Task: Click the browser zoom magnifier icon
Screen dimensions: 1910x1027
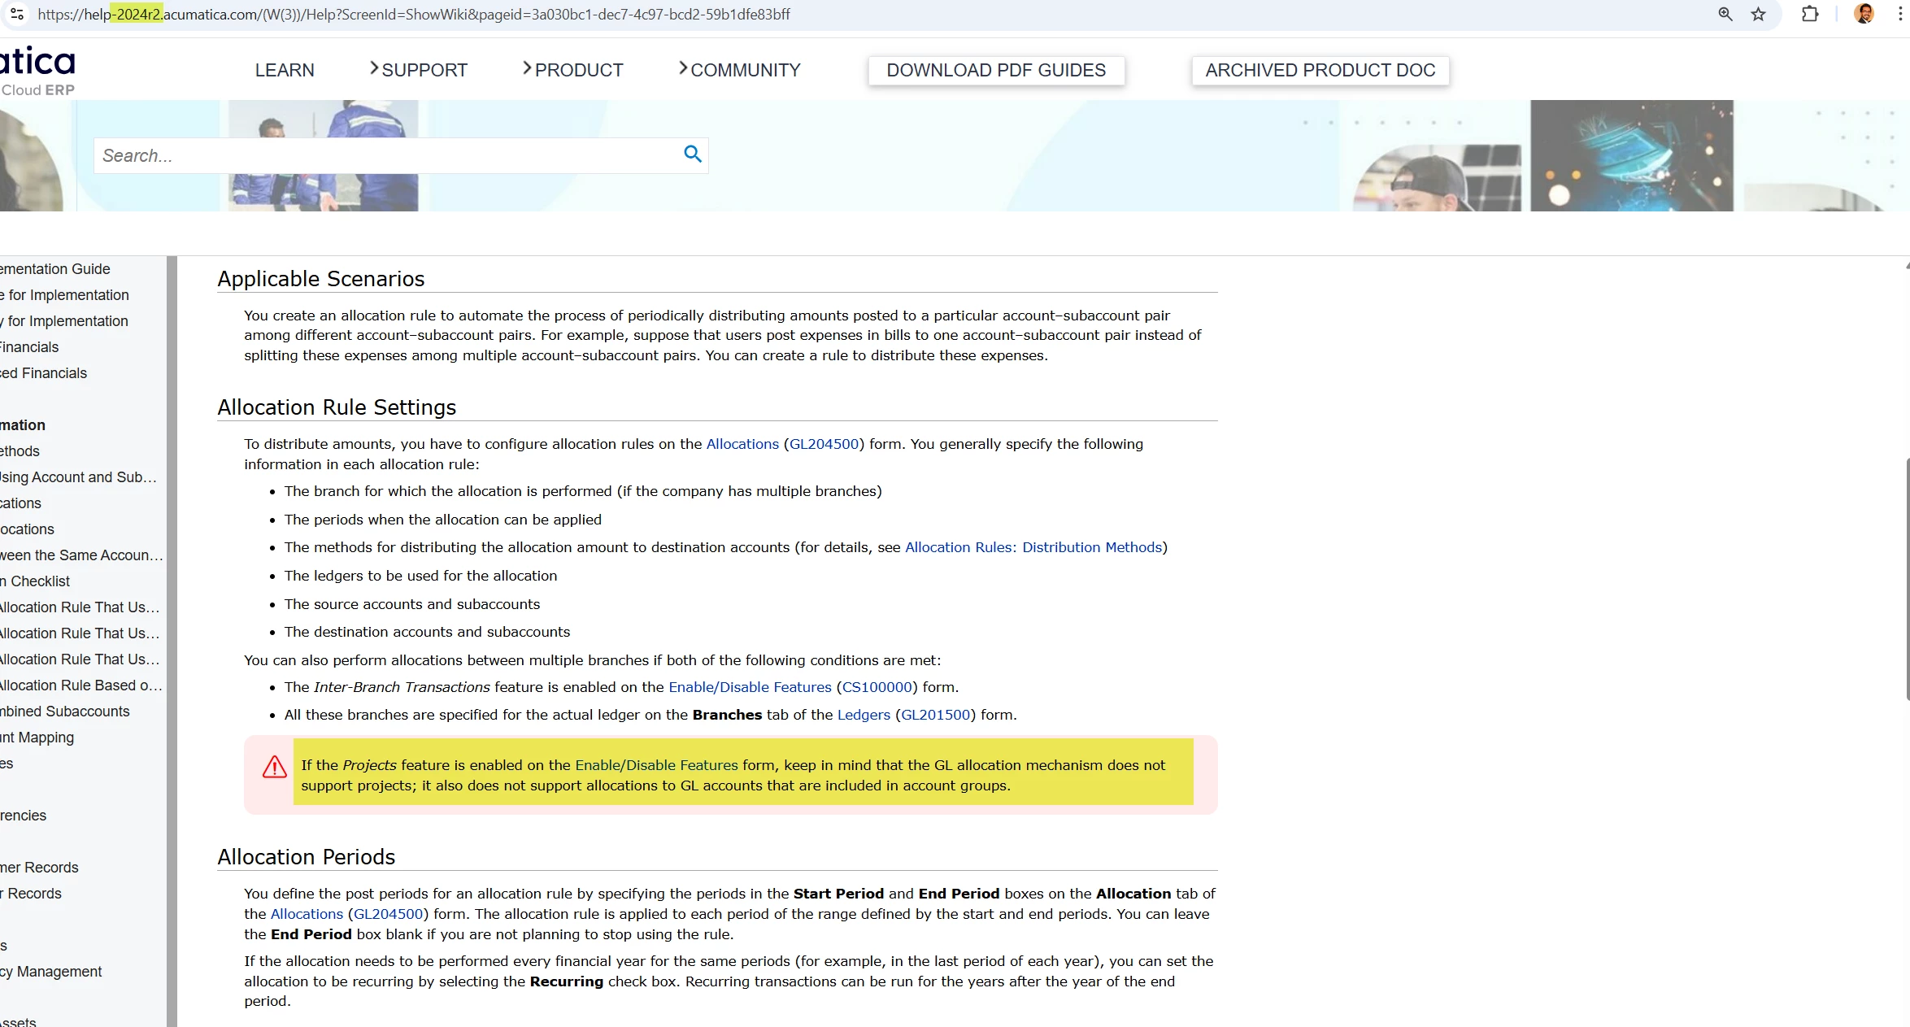Action: 1725,15
